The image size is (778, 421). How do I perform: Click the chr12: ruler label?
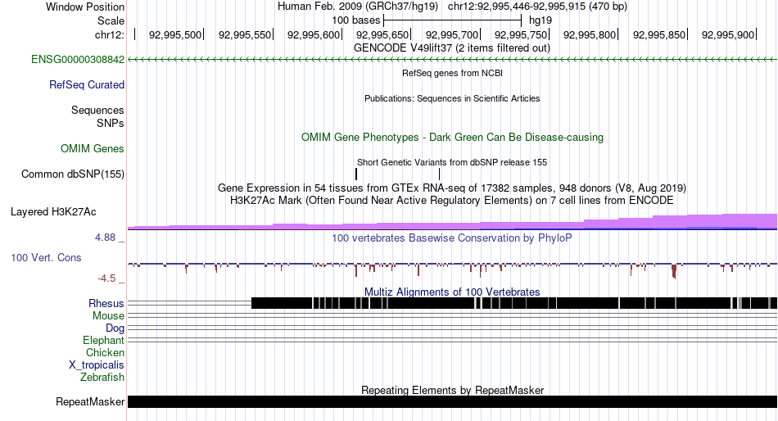pyautogui.click(x=109, y=34)
